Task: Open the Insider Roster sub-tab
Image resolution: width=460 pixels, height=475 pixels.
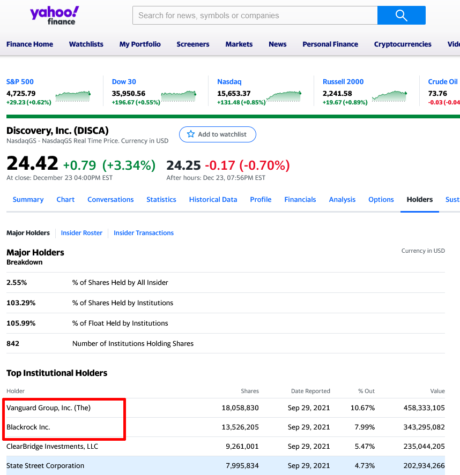Action: [x=81, y=233]
